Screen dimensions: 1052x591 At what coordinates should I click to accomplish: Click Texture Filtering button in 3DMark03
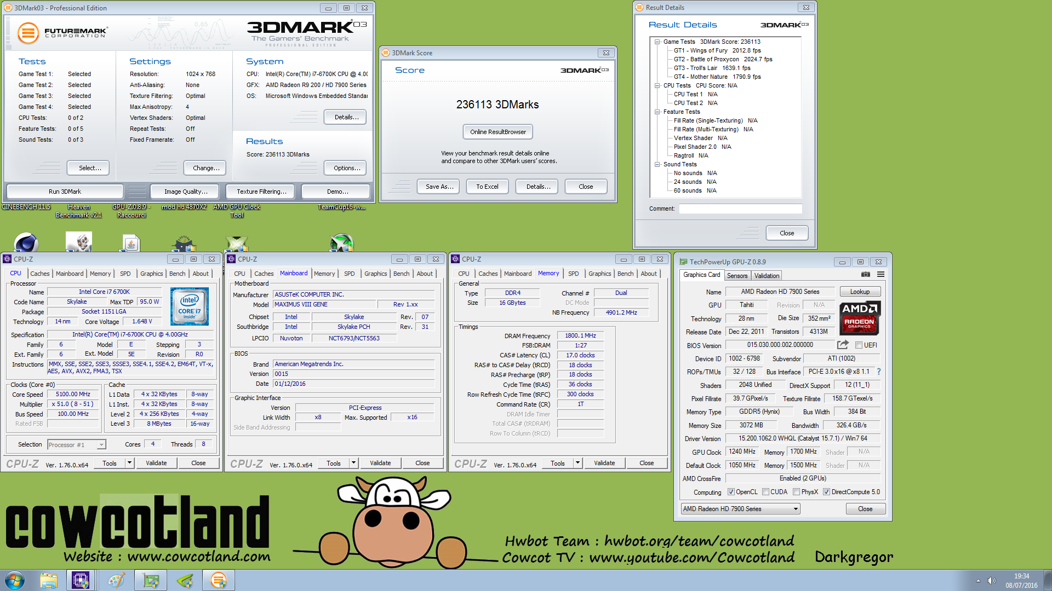click(261, 192)
